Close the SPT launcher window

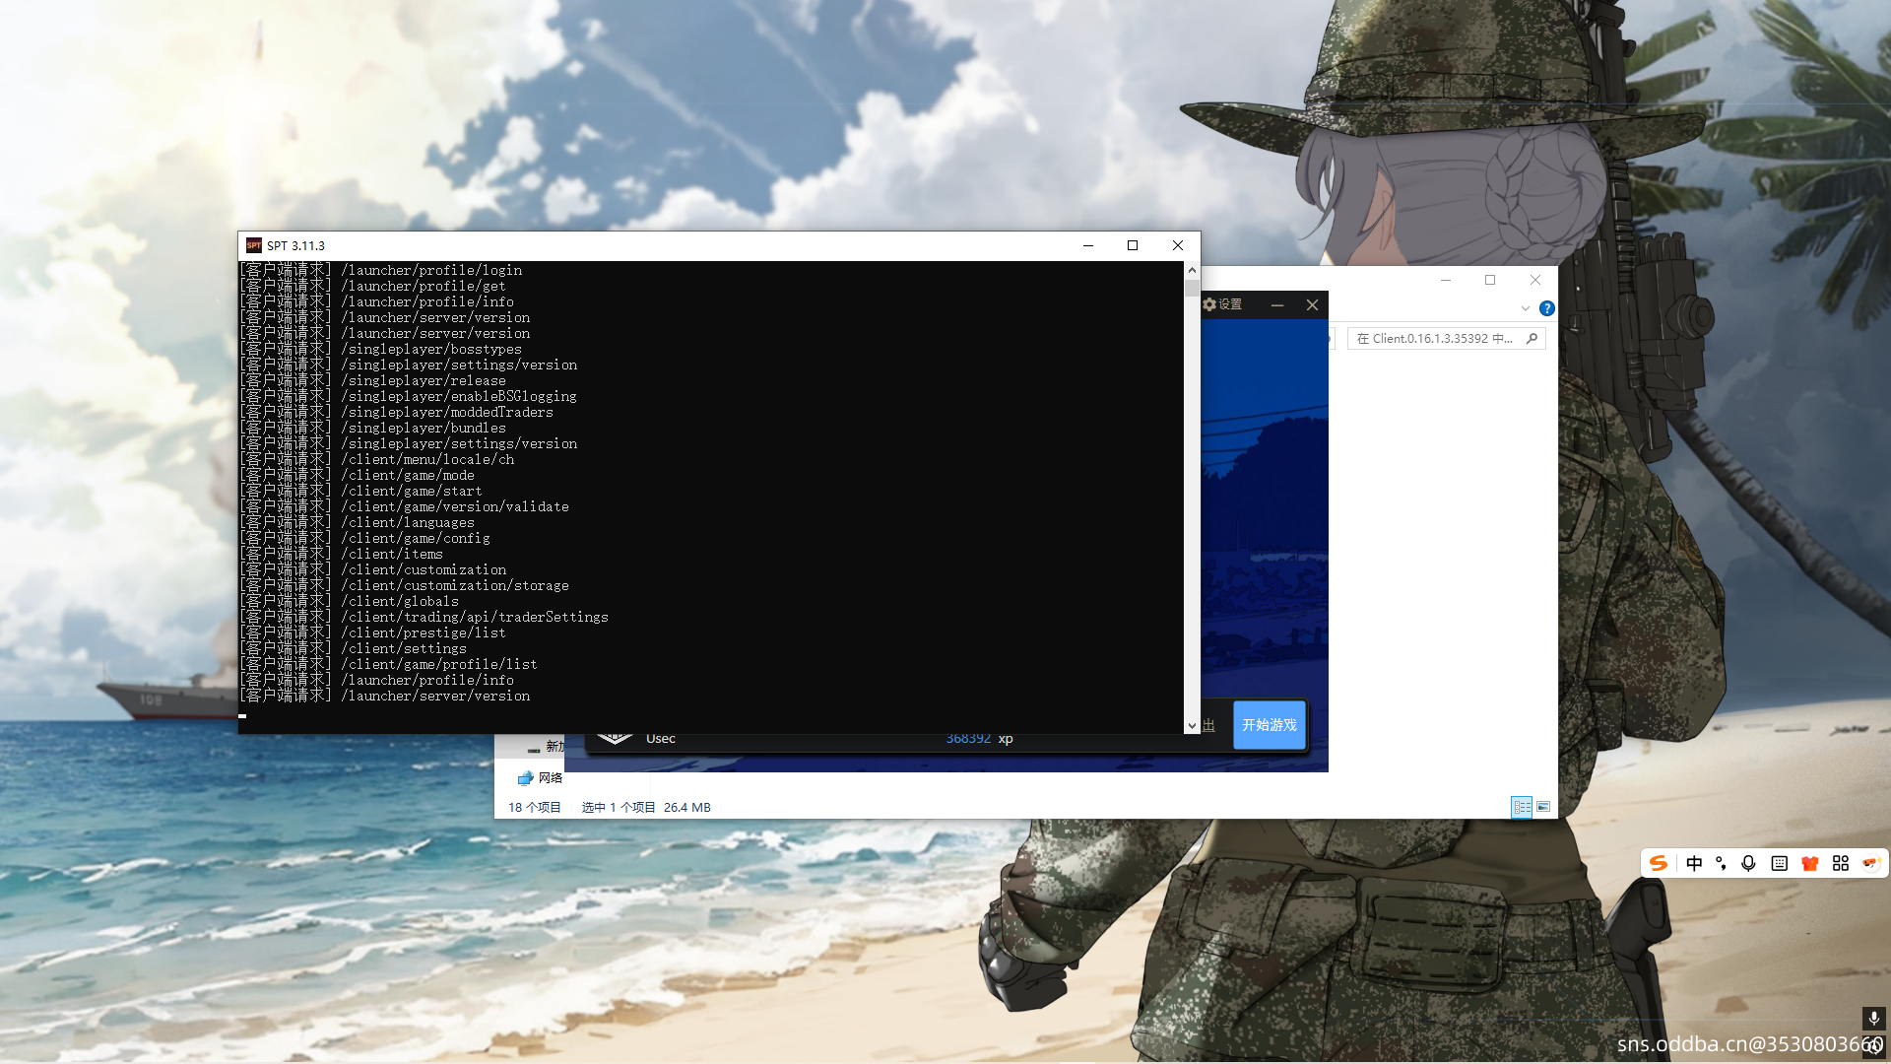point(1312,305)
